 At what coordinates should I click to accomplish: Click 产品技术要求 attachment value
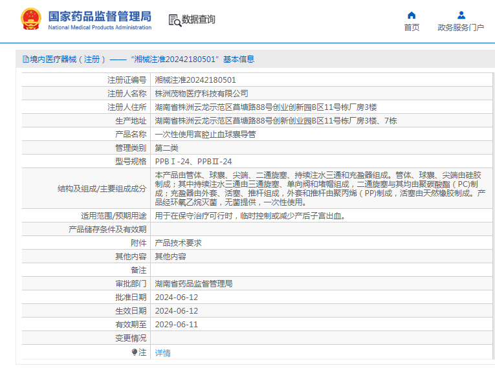coord(178,243)
